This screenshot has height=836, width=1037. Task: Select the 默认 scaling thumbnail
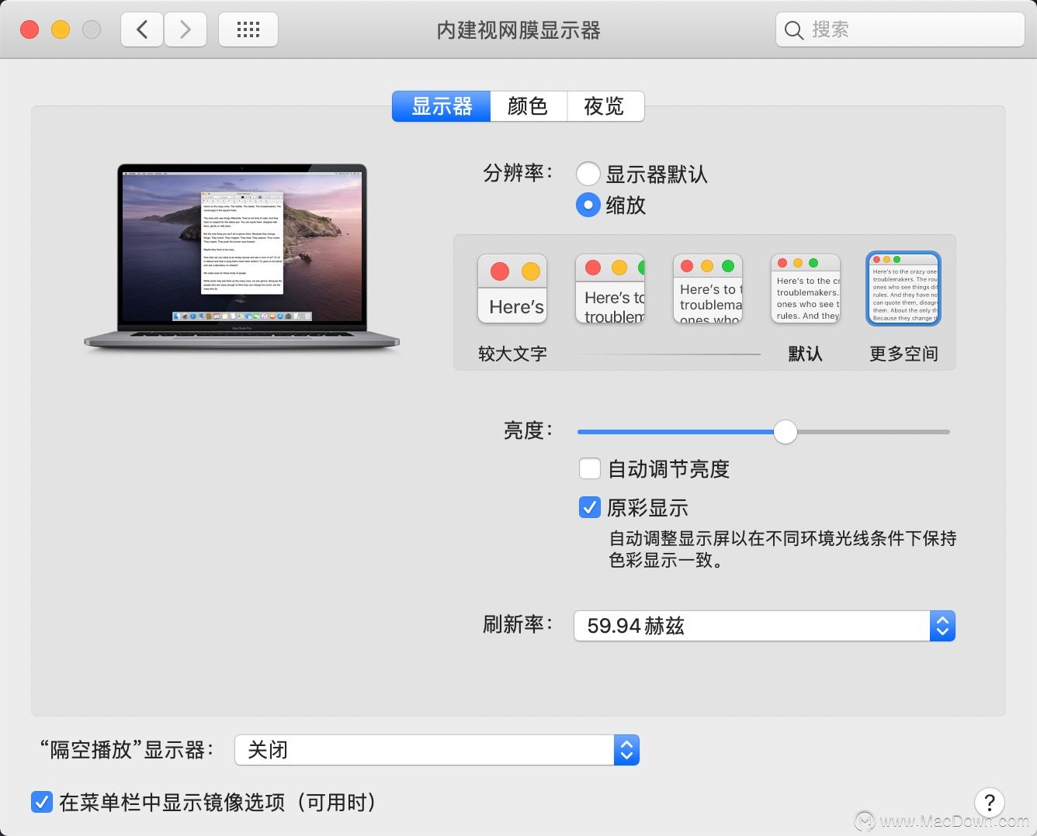pos(805,288)
